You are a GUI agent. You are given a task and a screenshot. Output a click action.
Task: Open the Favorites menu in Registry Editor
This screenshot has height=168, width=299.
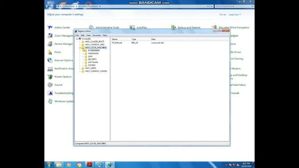pyautogui.click(x=97, y=35)
